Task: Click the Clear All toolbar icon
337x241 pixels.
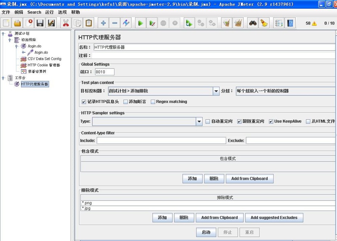Action: 238,23
